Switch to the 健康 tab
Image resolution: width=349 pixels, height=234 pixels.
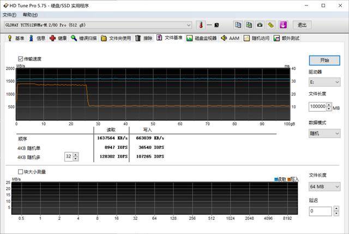pyautogui.click(x=58, y=38)
